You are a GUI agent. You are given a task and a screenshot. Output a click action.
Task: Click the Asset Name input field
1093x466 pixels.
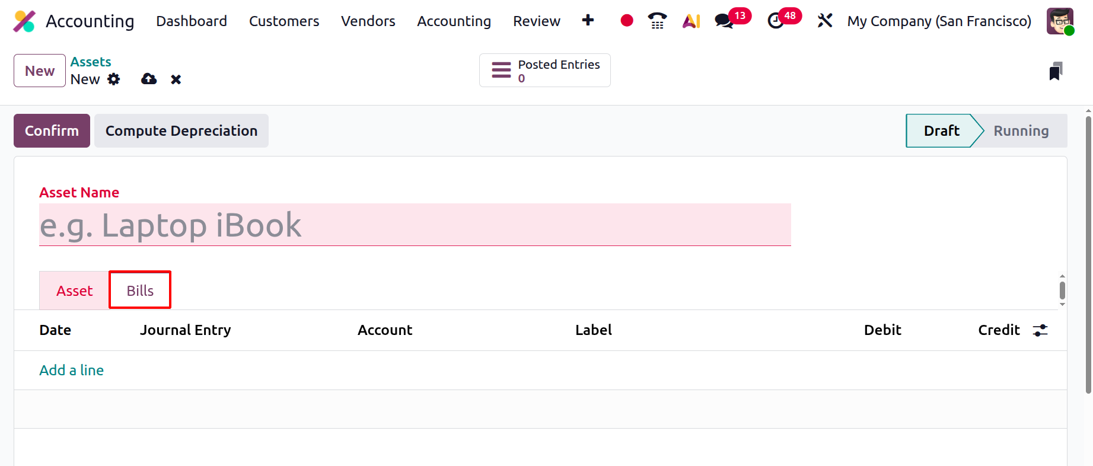[415, 225]
